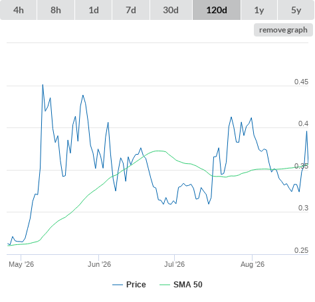
Task: Click the green SMA 50 legend marker
Action: pyautogui.click(x=165, y=285)
